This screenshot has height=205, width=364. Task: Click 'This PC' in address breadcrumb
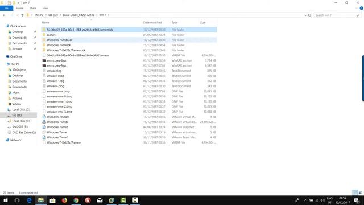click(x=39, y=15)
